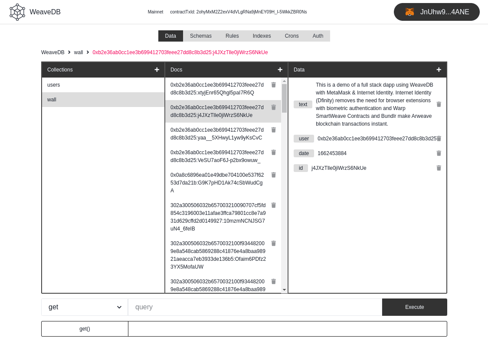
Task: Click the id field label
Action: click(301, 168)
